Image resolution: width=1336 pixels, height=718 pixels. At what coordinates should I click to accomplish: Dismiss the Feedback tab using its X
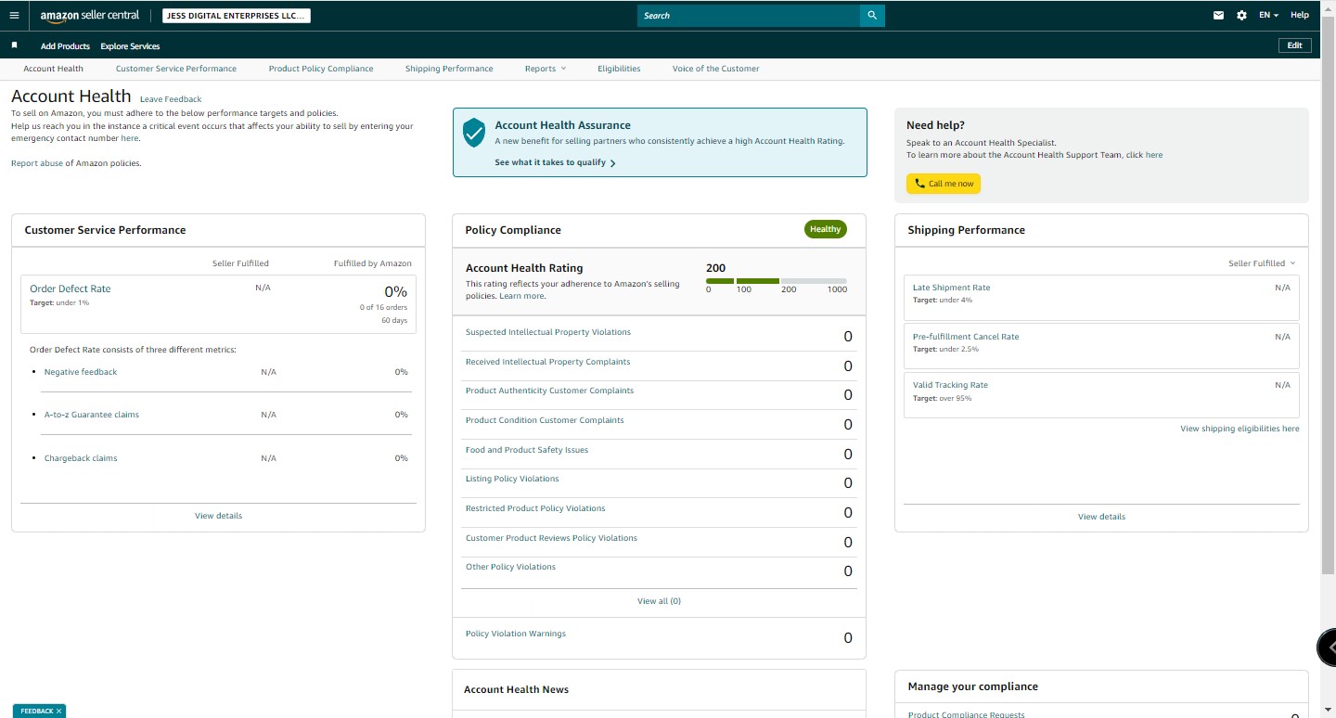pos(58,712)
